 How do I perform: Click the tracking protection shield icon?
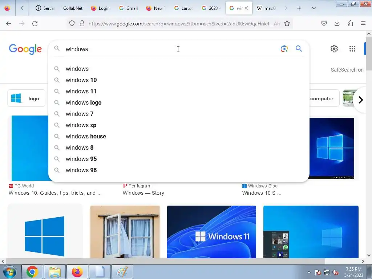tap(72, 24)
